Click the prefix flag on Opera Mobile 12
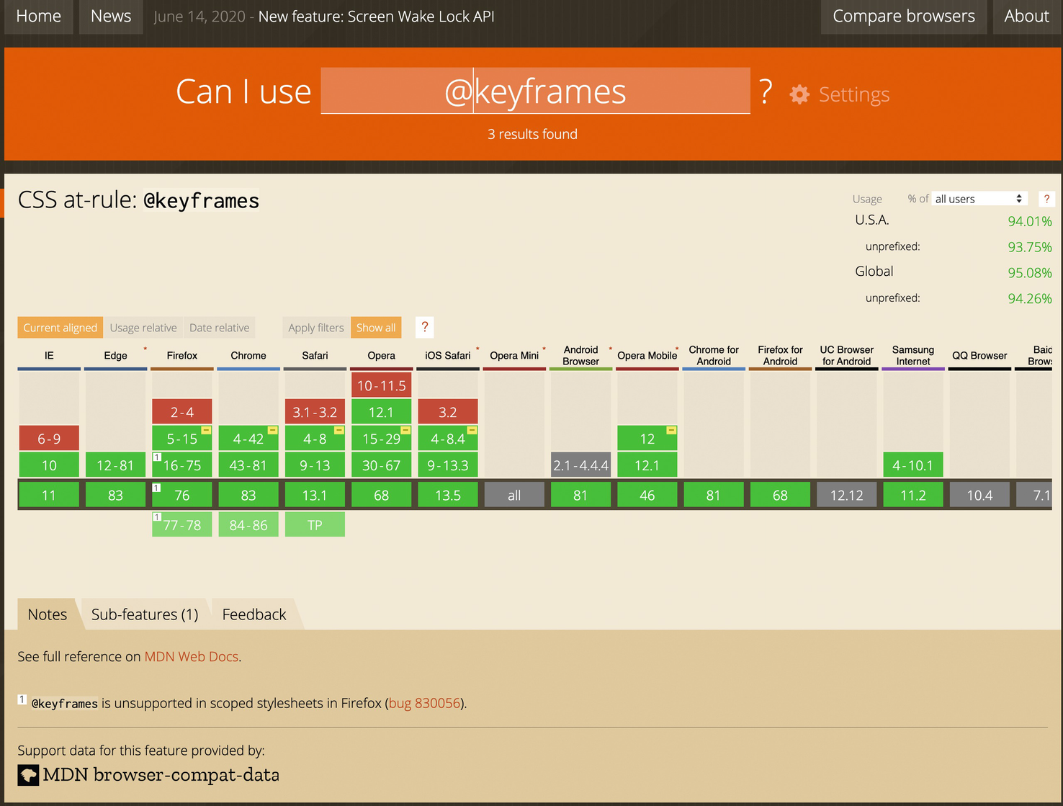 pyautogui.click(x=671, y=430)
